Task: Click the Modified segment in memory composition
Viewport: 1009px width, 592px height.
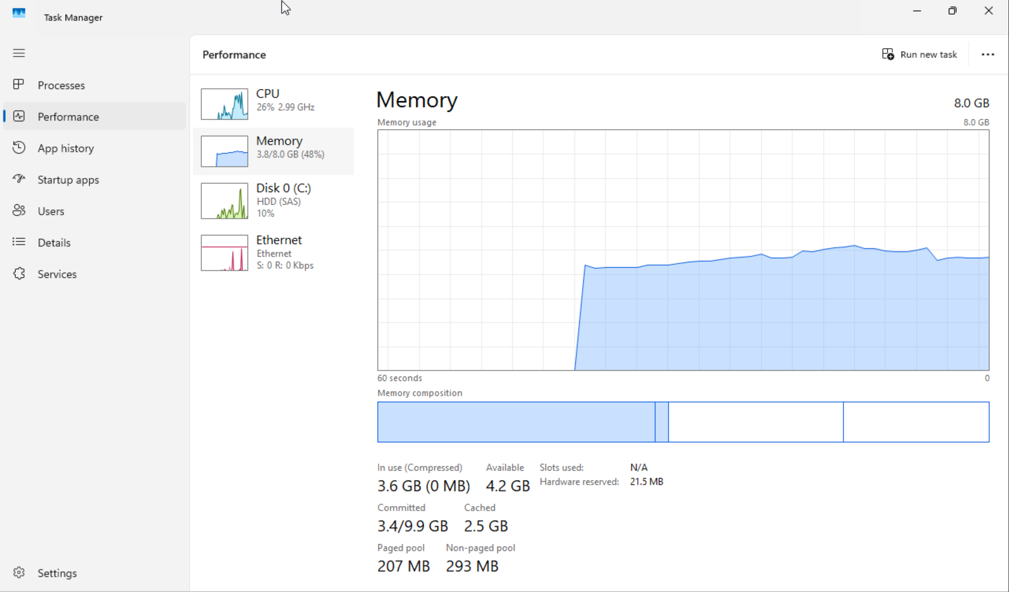Action: point(662,422)
